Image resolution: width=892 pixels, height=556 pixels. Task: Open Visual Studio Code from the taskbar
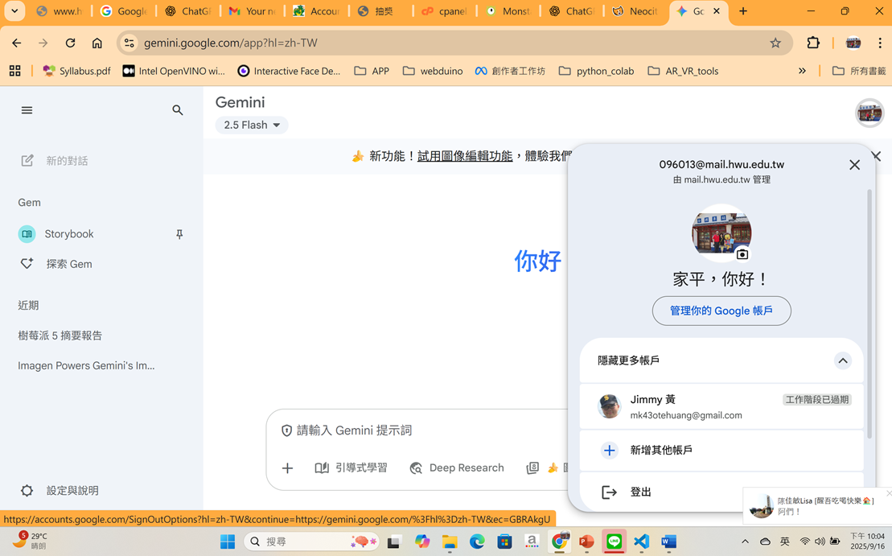pyautogui.click(x=641, y=542)
